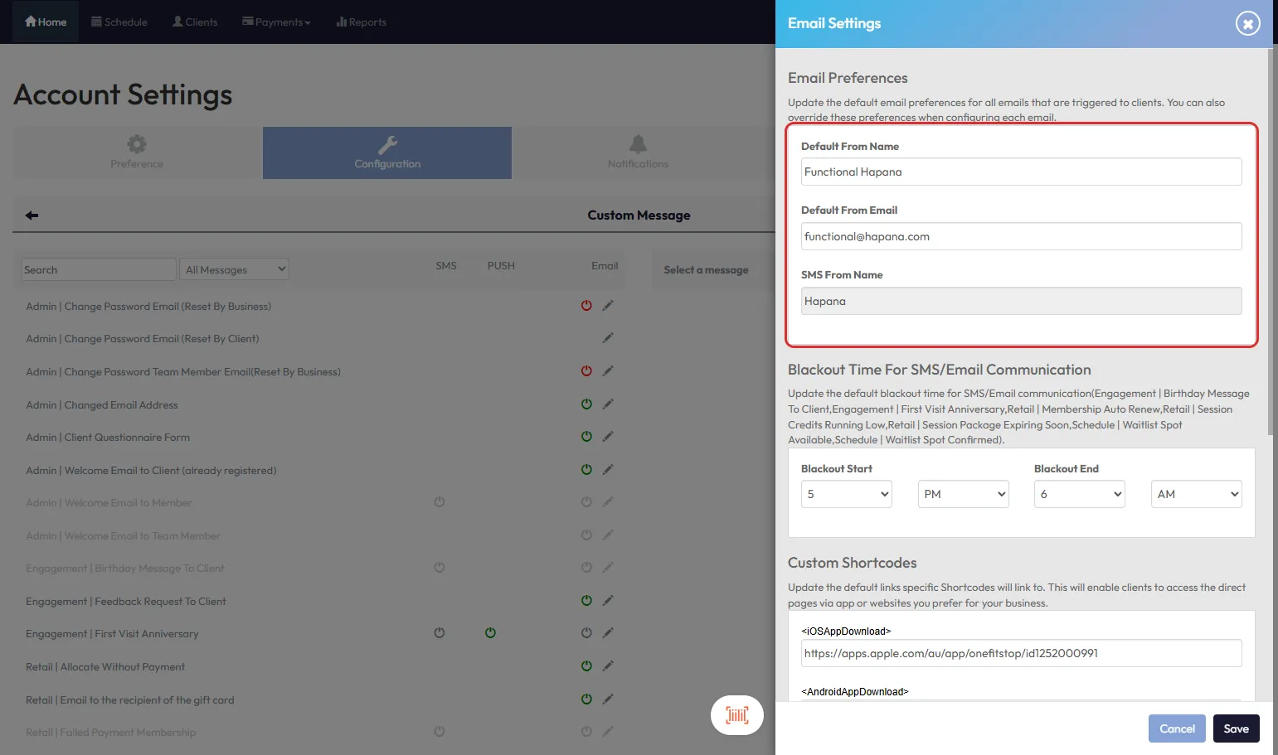Screen dimensions: 1278x755
Task: Open the Blackout End AM/PM dropdown
Action: [x=1196, y=494]
